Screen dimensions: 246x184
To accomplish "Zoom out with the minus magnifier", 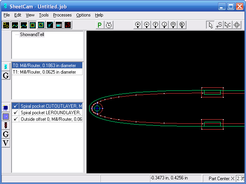I will 146,25.
